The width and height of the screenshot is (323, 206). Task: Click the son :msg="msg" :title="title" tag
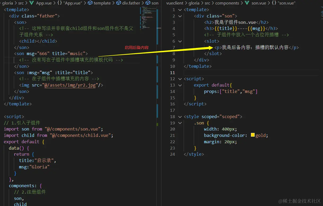(x=54, y=73)
